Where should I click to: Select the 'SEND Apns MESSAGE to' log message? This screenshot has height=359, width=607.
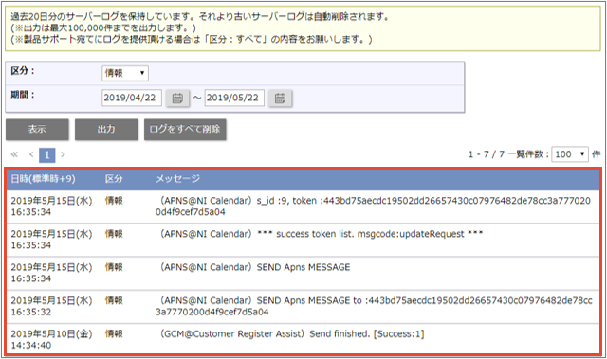(x=374, y=306)
